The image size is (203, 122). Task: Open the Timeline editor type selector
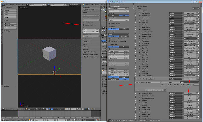pos(3,120)
